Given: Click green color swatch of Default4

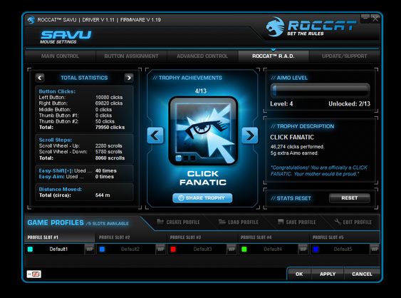Looking at the screenshot, I should [244, 249].
